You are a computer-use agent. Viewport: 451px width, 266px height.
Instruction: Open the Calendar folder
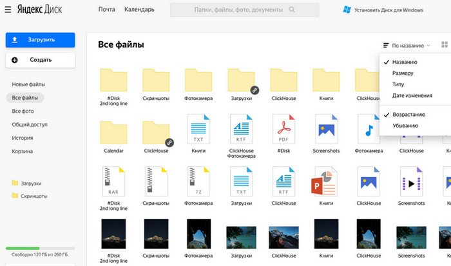113,133
